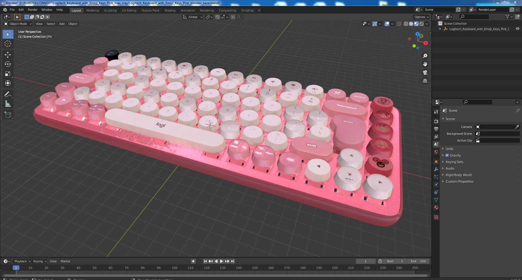This screenshot has height=280, width=522.
Task: Activate the Rotate tool
Action: pos(8,64)
